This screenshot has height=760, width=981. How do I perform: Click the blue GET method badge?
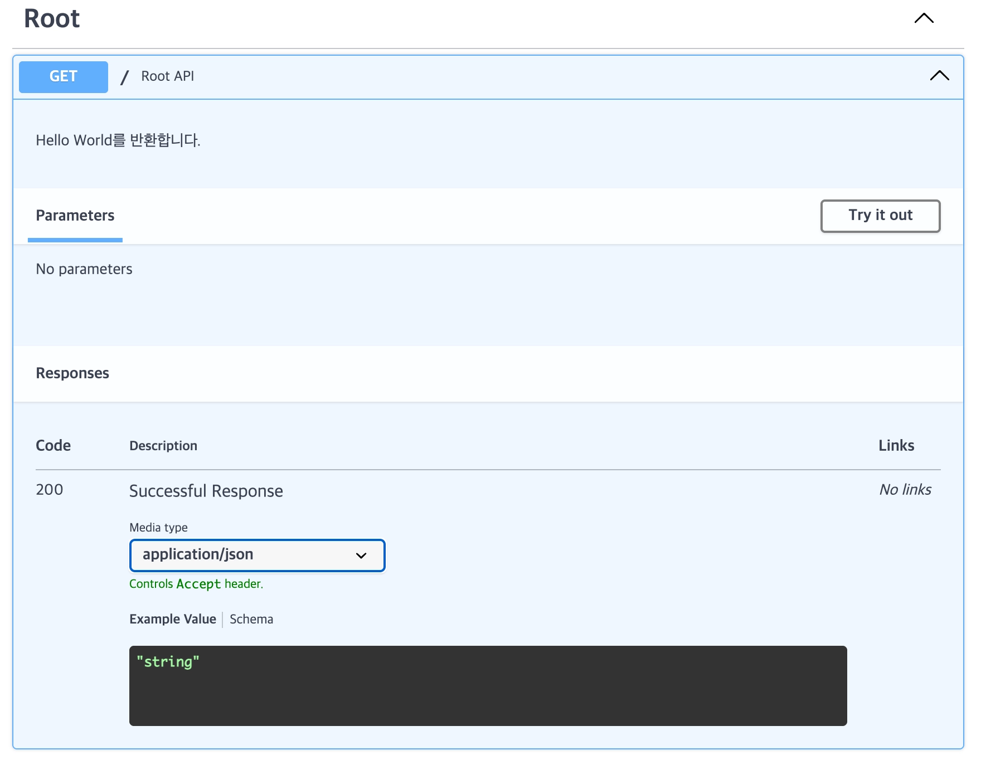click(64, 77)
